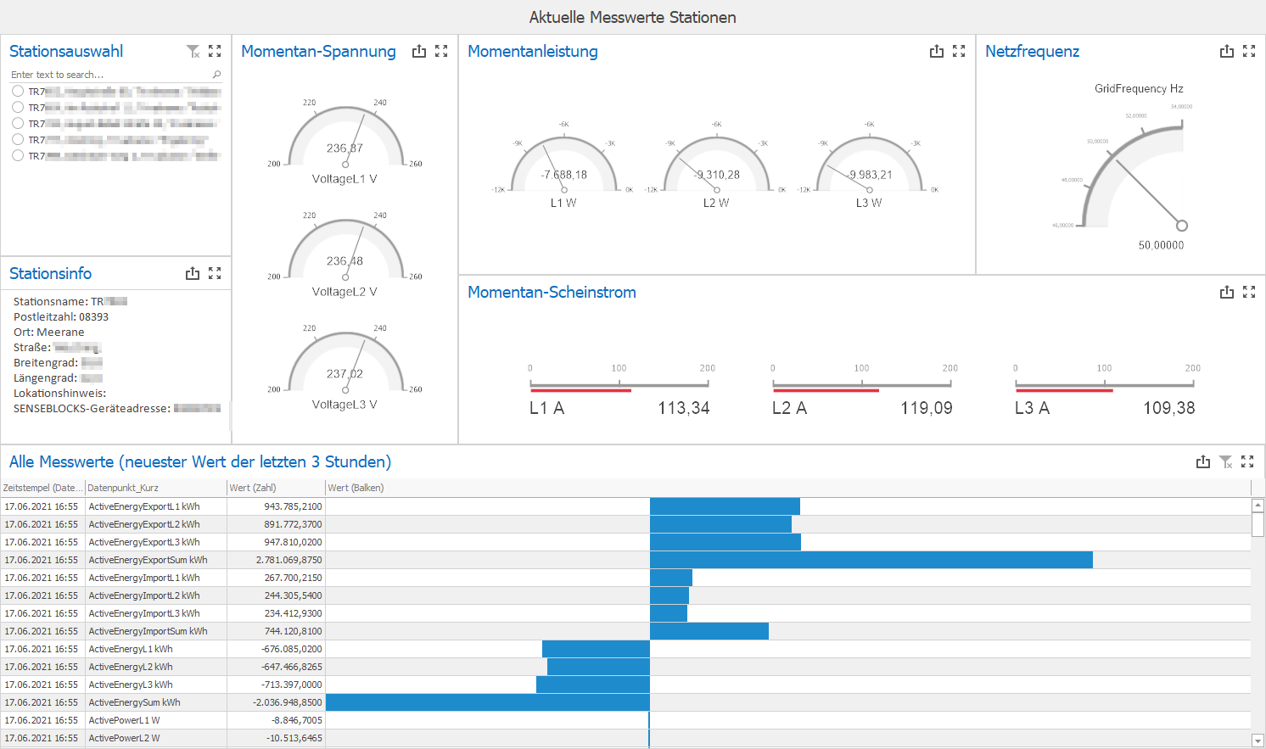Select the third TR7 station radio button
The height and width of the screenshot is (749, 1266).
(18, 123)
